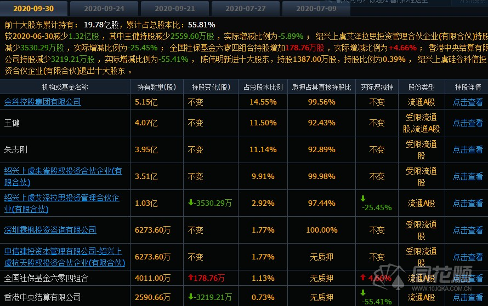The height and width of the screenshot is (306, 488).
Task: Click 点击查看 for the 艾泽拉思 row
Action: (468, 203)
